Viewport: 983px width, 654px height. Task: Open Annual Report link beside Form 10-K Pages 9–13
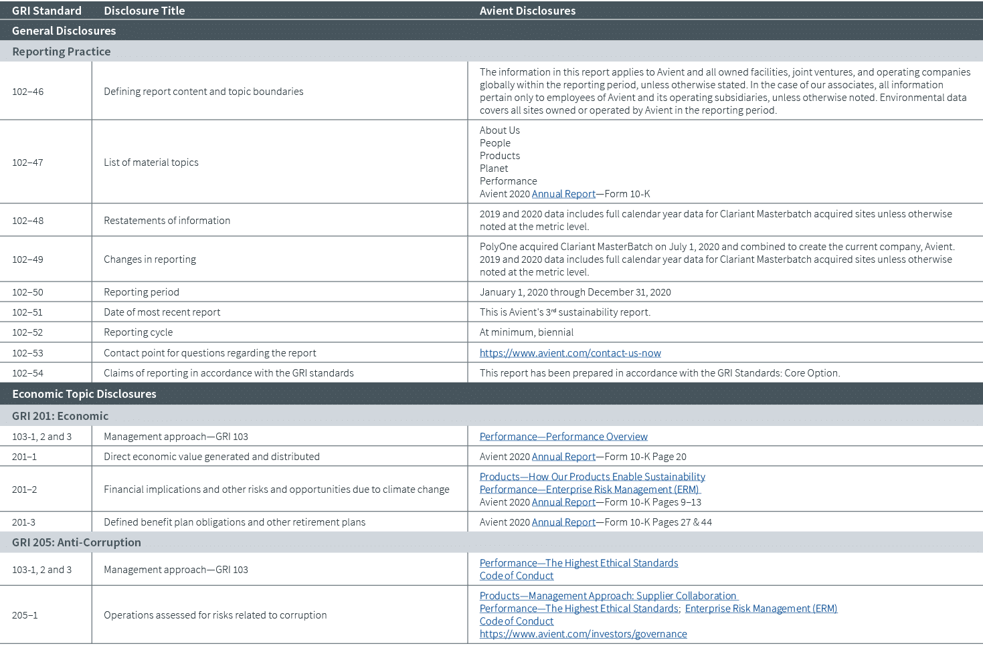coord(563,502)
